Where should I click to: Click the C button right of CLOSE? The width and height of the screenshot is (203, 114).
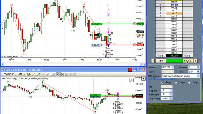click(195, 61)
